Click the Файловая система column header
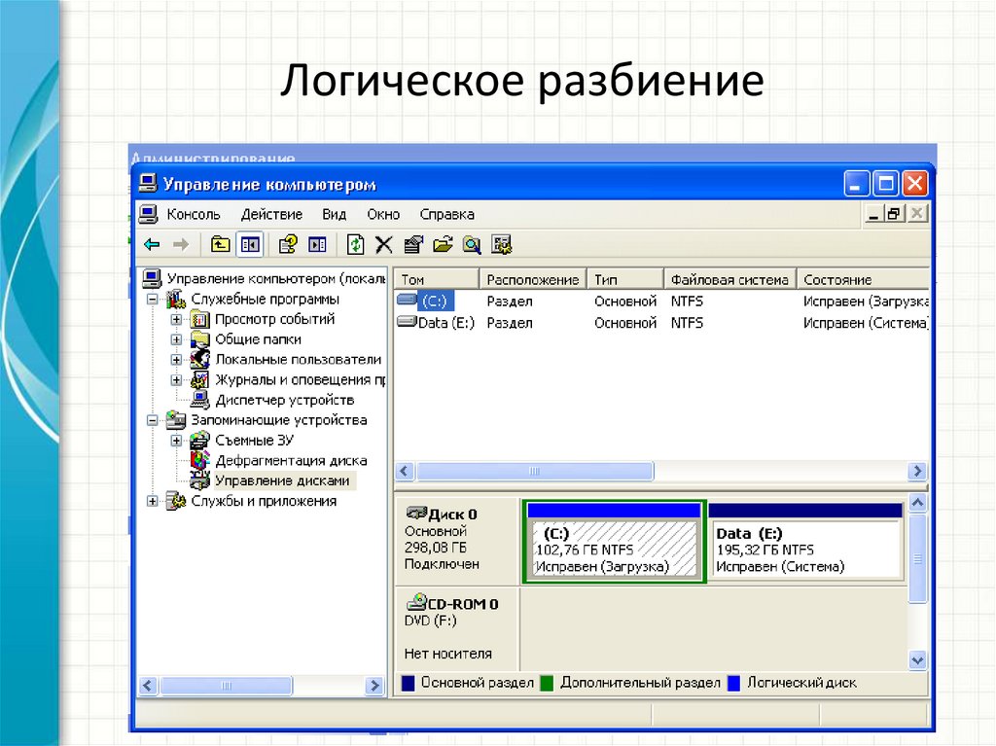 (729, 278)
